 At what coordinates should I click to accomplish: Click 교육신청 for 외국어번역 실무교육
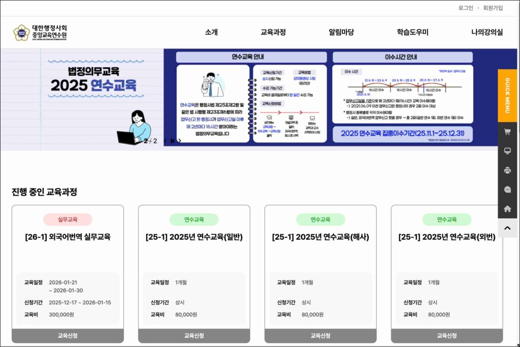[x=68, y=336]
